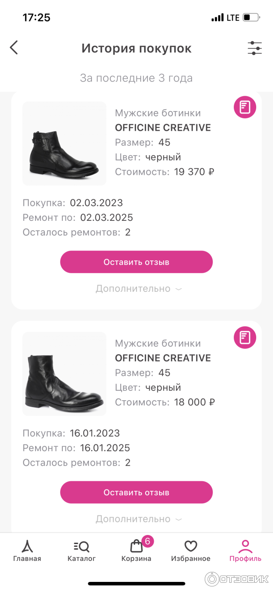Open receipt icon for 18 000 ₽ boots
273x591 pixels.
[x=245, y=337]
